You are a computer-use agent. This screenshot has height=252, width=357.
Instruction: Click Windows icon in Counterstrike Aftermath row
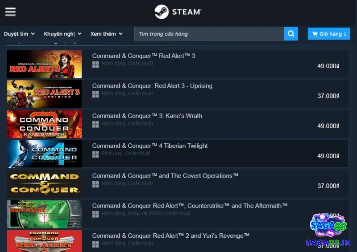95,214
